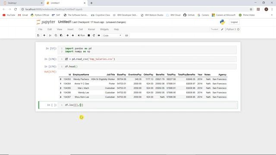Viewport: 276px width, 155px height.
Task: Open the browser profile avatar
Action: tap(266, 9)
